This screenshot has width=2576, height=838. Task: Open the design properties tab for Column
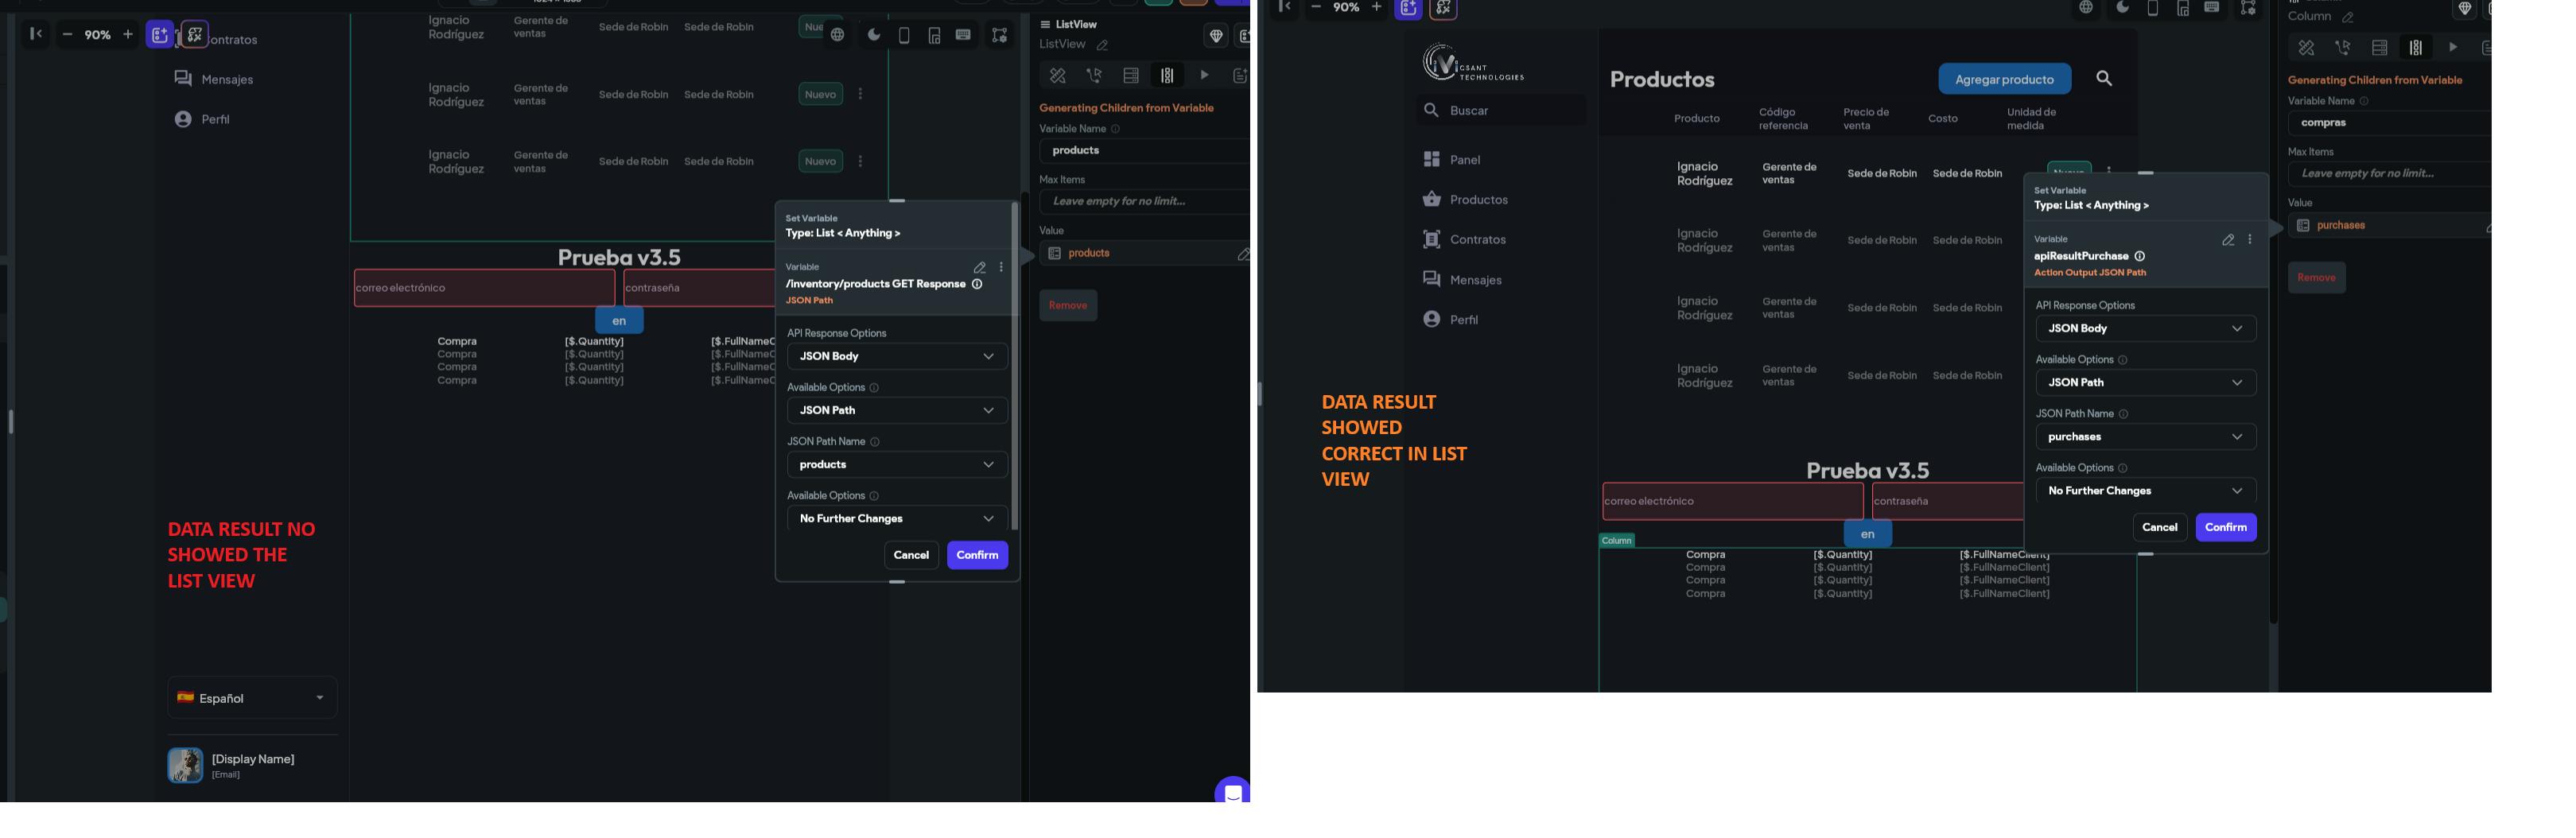(x=2306, y=48)
